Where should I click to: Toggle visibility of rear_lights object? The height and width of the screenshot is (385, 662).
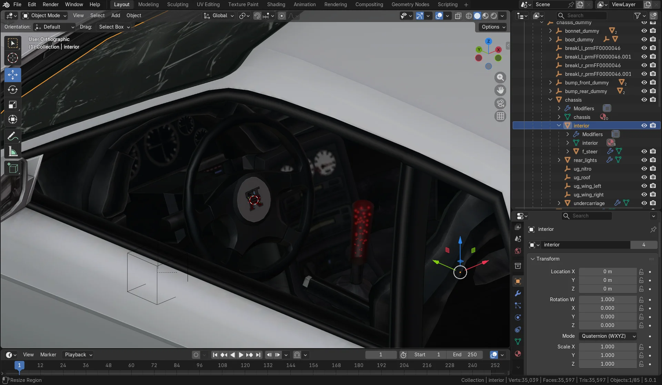(644, 160)
